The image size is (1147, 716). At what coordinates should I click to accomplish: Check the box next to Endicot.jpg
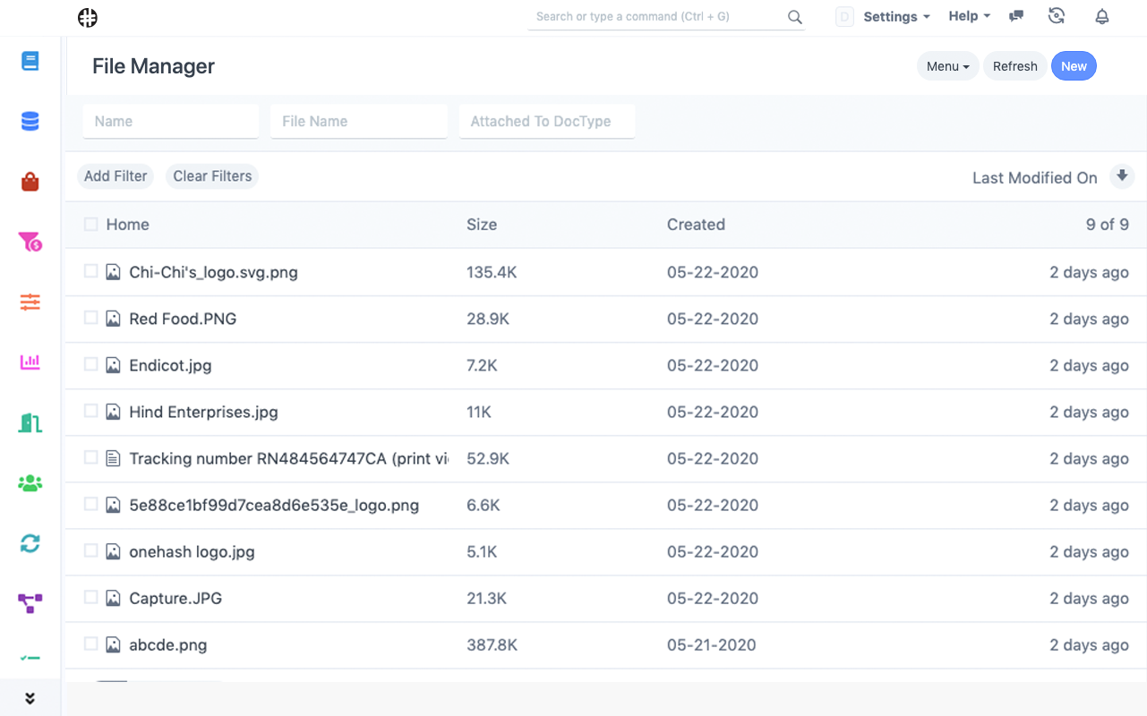pyautogui.click(x=90, y=364)
